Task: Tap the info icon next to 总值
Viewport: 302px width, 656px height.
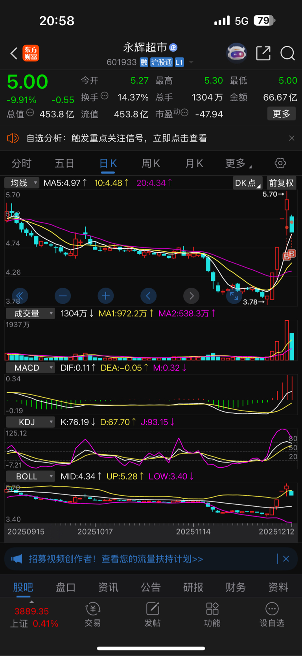Action: [x=30, y=113]
